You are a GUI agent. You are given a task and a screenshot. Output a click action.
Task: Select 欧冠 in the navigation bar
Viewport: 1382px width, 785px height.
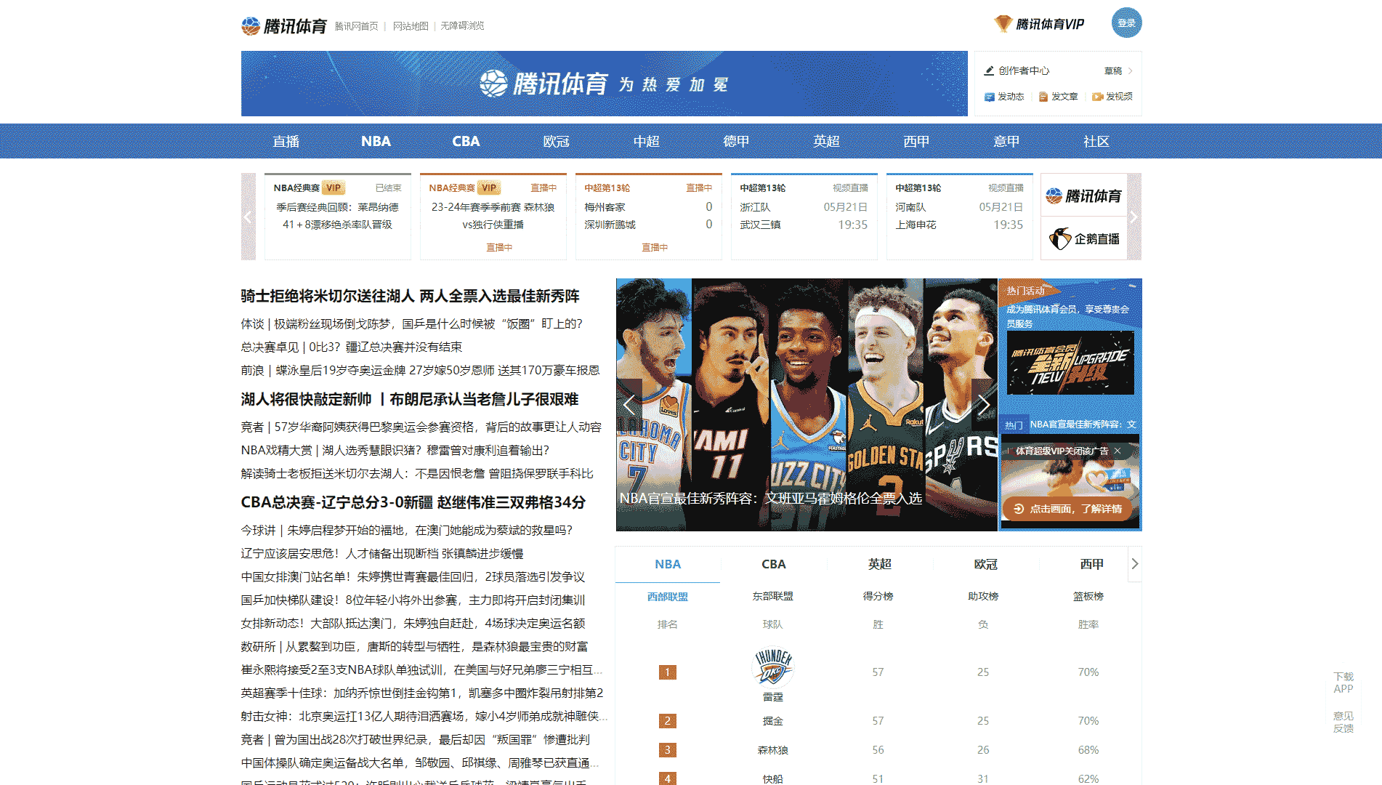click(556, 141)
